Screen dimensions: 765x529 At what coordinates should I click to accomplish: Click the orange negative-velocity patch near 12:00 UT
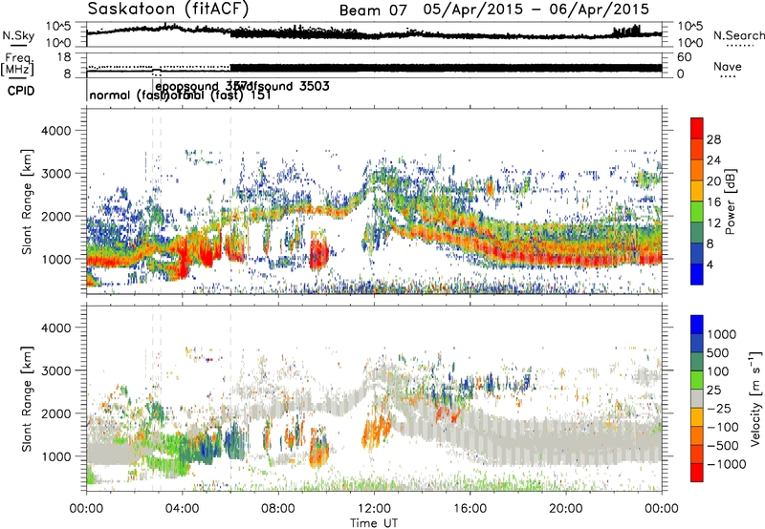tap(376, 430)
